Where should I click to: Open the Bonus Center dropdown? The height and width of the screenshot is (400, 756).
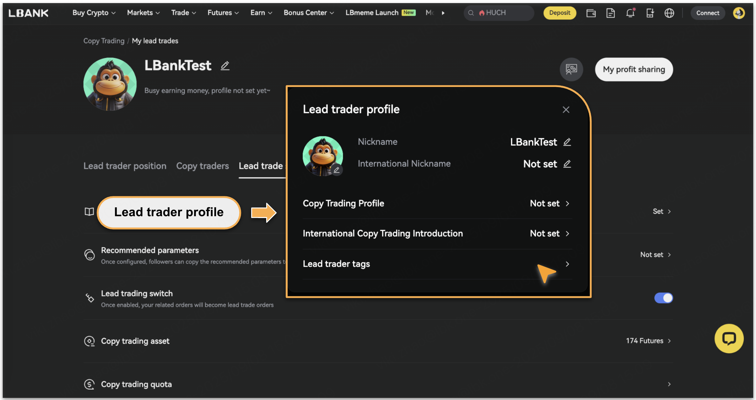point(308,13)
